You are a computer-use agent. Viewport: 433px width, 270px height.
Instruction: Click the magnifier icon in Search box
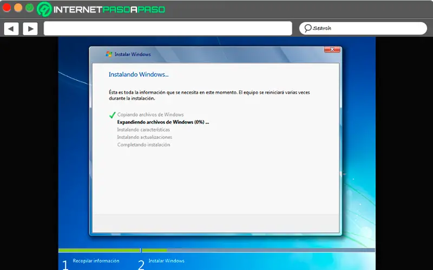point(307,28)
